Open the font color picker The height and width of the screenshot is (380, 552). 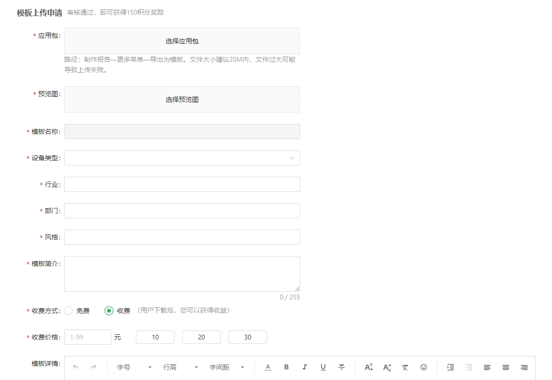coord(268,367)
